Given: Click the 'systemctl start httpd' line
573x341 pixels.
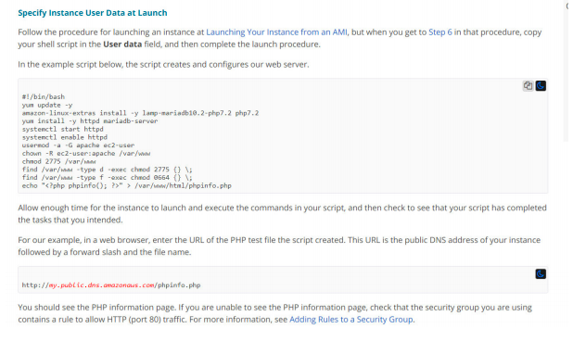Looking at the screenshot, I should click(62, 129).
